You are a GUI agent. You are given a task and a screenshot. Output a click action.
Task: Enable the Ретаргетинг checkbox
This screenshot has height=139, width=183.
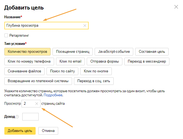point(6,35)
